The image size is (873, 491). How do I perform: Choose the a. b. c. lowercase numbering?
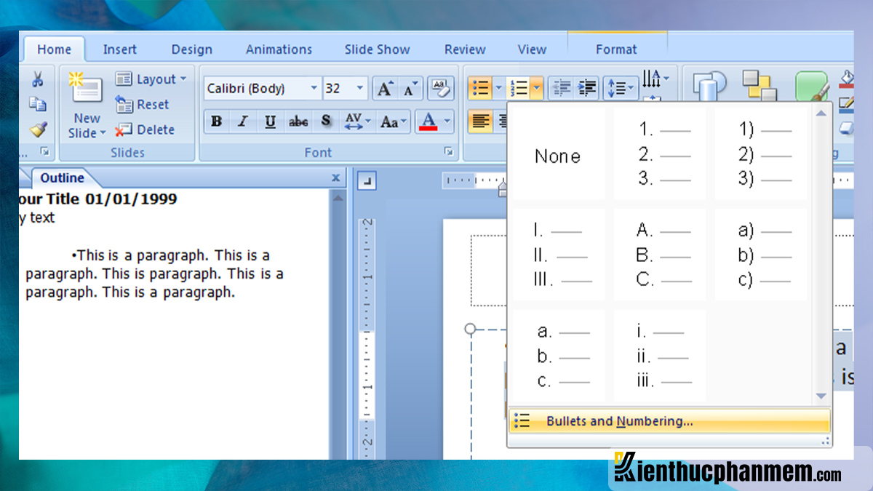click(558, 356)
